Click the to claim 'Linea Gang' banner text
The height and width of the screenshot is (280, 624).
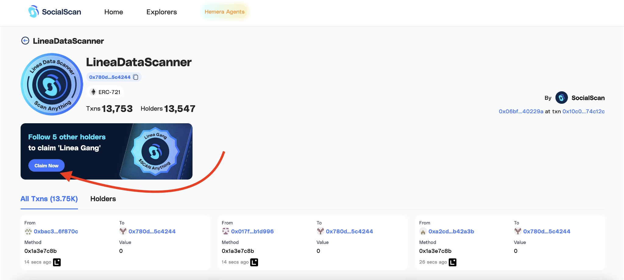pyautogui.click(x=65, y=148)
